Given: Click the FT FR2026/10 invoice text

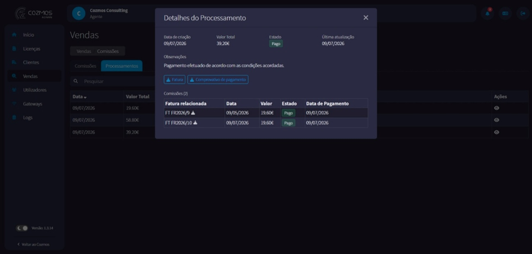Looking at the screenshot, I should pyautogui.click(x=178, y=122).
